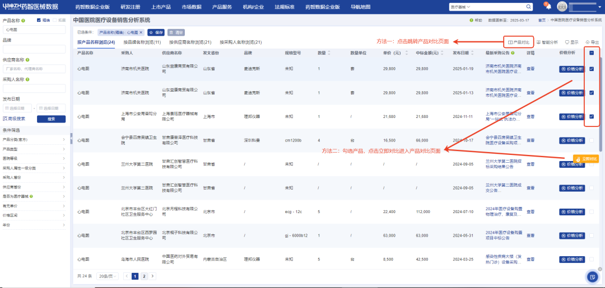The image size is (605, 288).
Task: Click the table vertical scrollbar
Action: [601, 104]
